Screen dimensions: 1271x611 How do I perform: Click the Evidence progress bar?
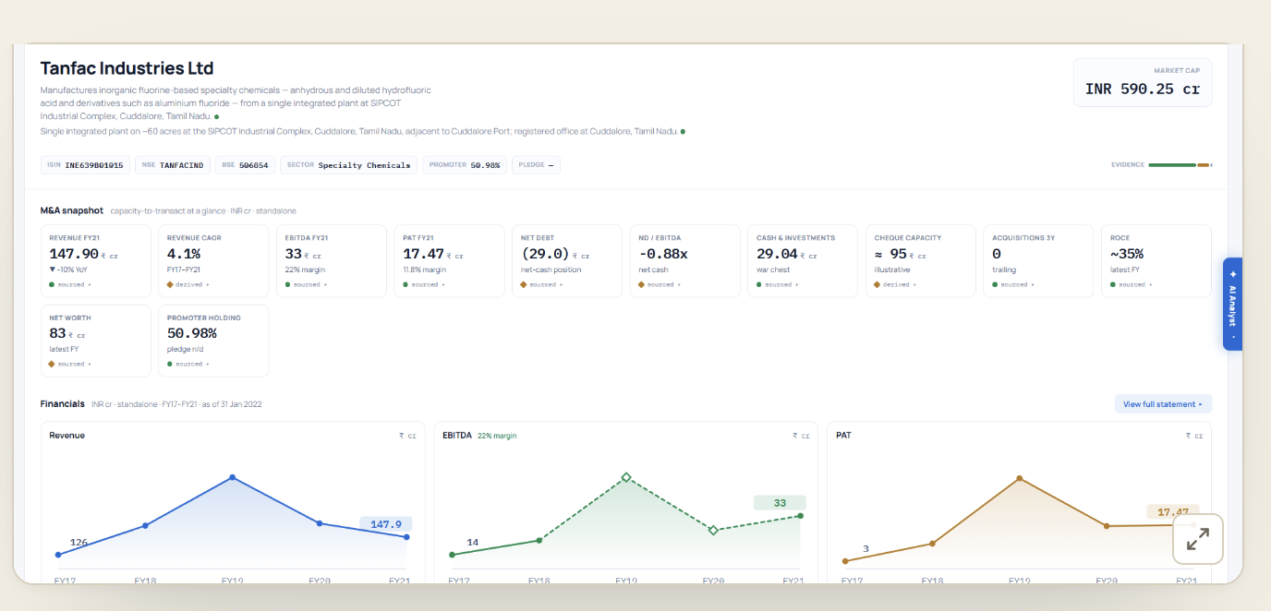tap(1180, 165)
